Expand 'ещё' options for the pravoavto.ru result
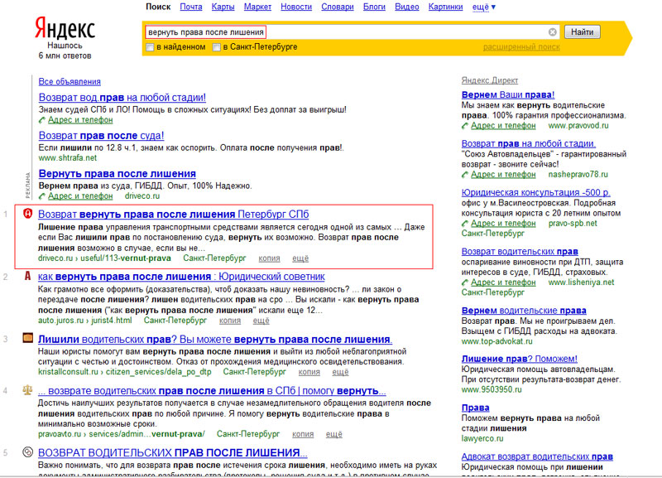This screenshot has height=478, width=662. click(334, 434)
